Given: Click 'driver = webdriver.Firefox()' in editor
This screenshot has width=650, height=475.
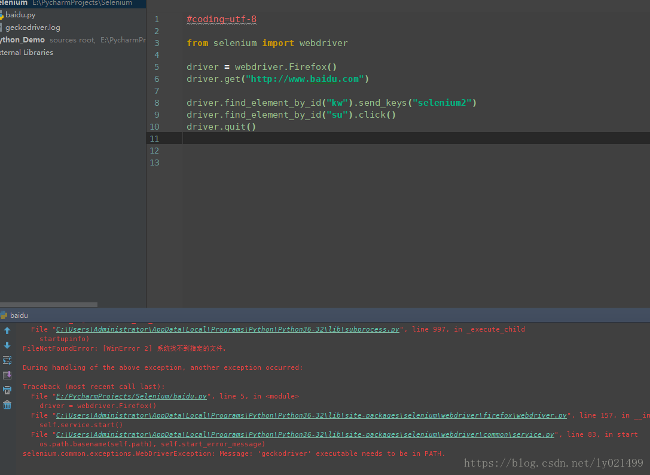Looking at the screenshot, I should coord(261,67).
